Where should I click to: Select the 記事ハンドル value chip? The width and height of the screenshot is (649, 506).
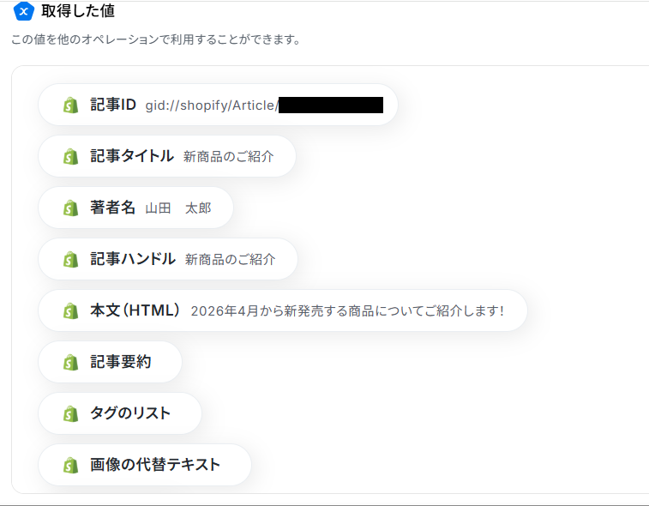point(168,260)
